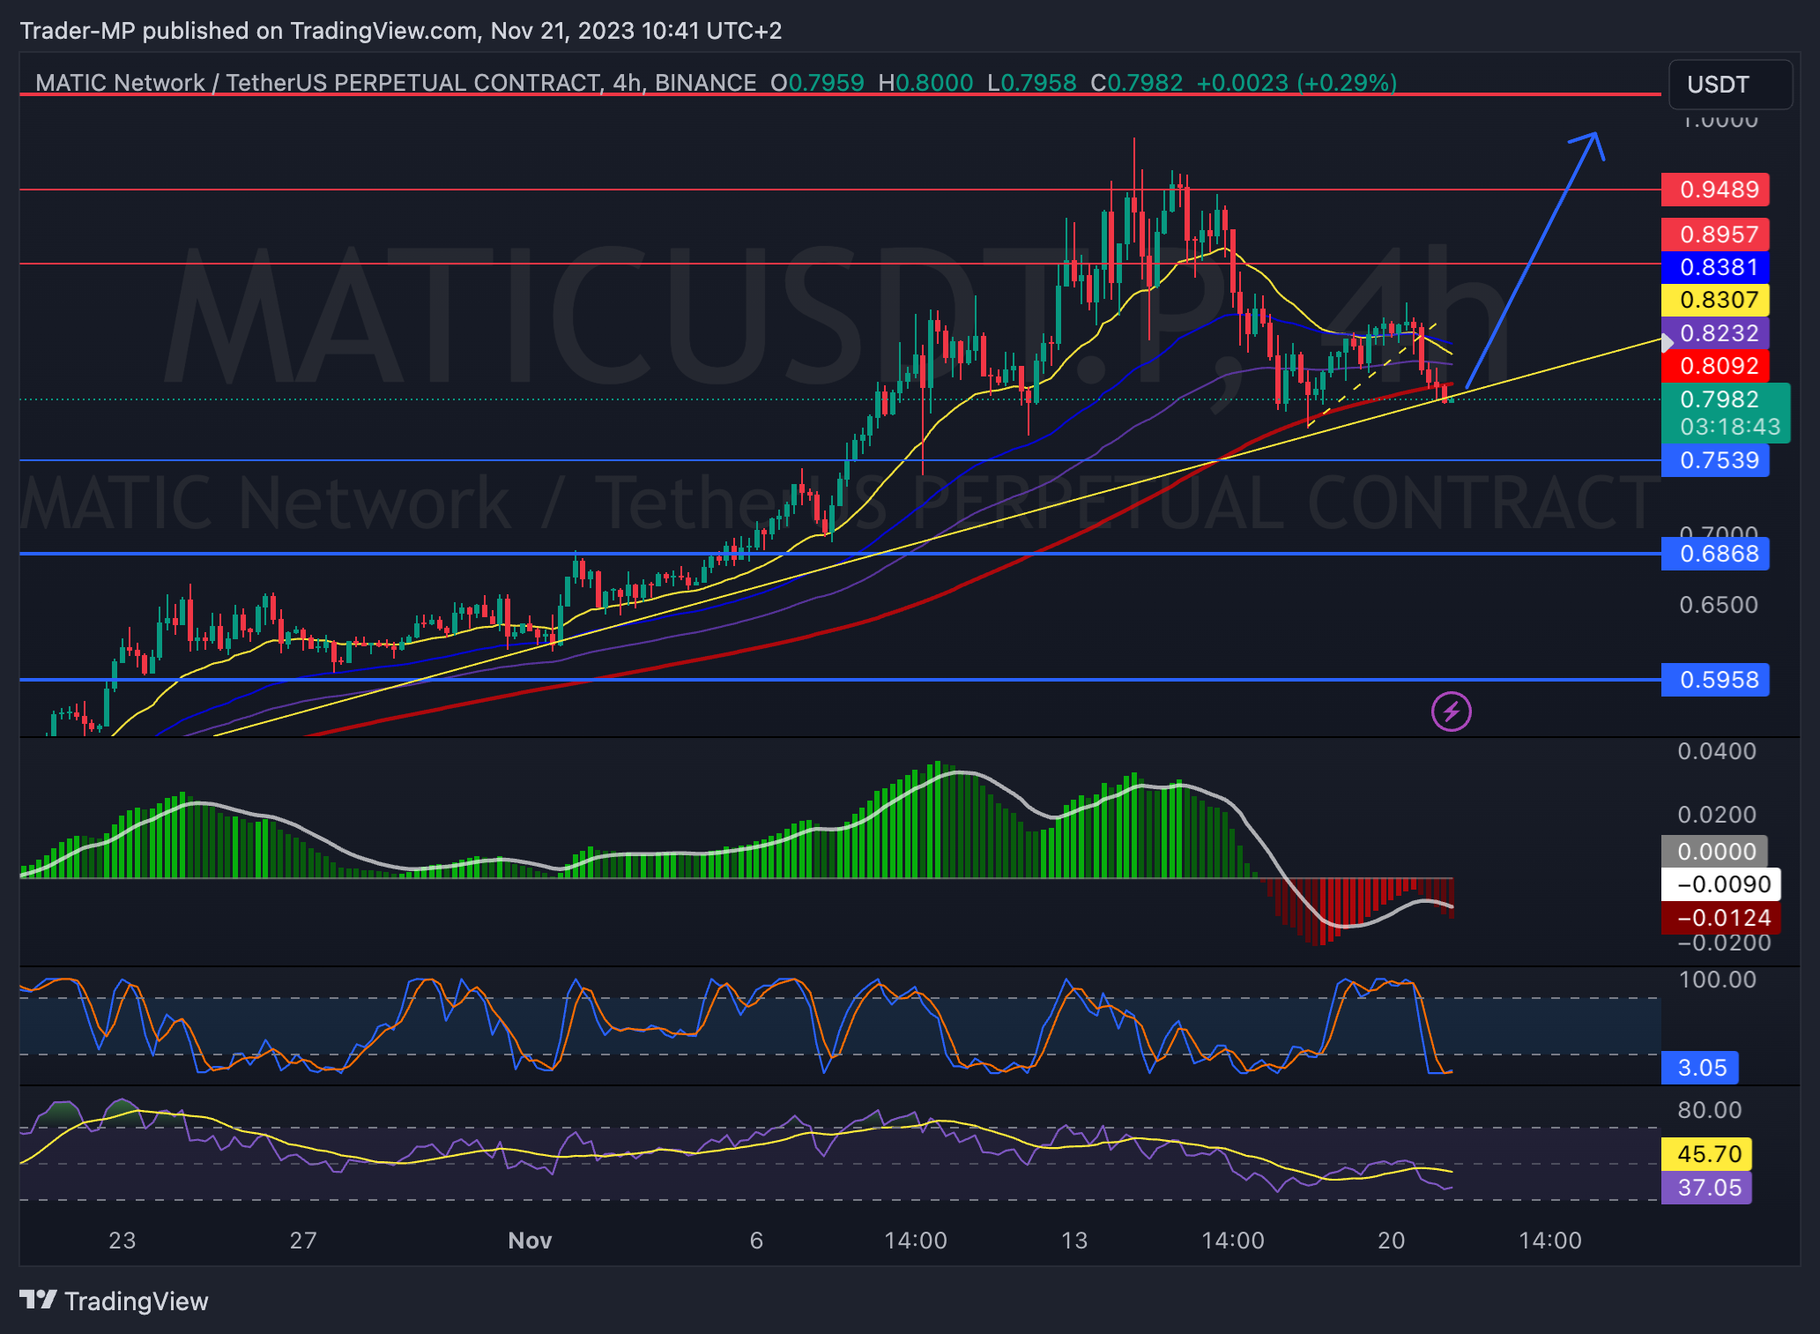Screen dimensions: 1820x1334
Task: Click the Open value O0.7959
Action: tap(817, 83)
